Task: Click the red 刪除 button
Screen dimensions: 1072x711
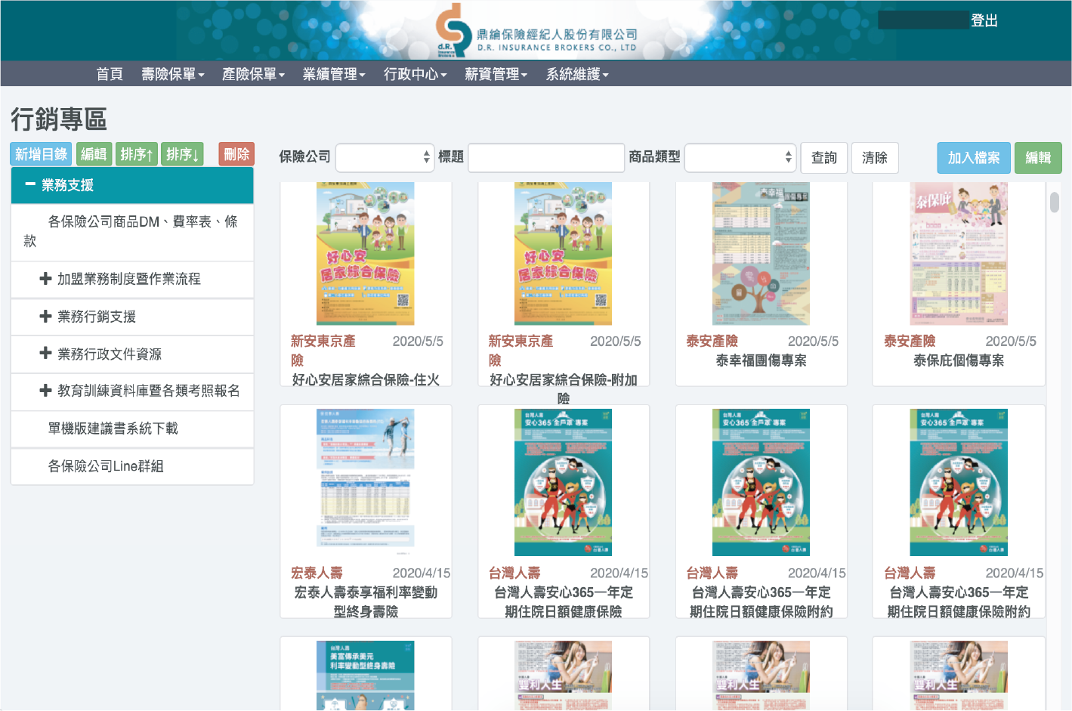Action: (236, 154)
